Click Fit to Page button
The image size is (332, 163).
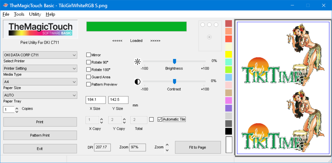click(198, 147)
